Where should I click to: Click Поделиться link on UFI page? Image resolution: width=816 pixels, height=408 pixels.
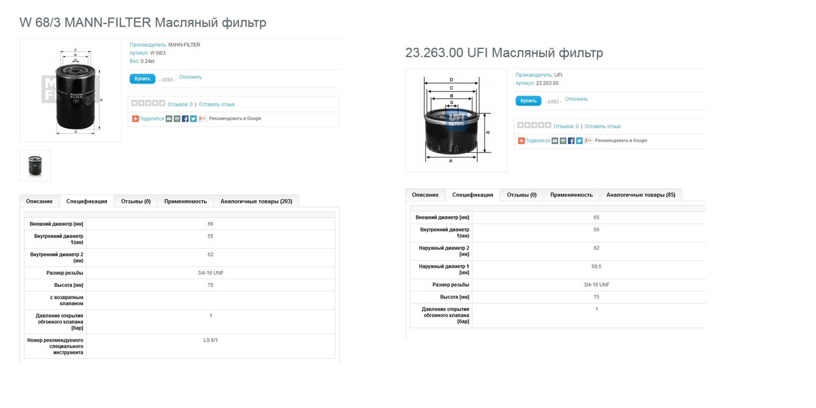pos(537,141)
